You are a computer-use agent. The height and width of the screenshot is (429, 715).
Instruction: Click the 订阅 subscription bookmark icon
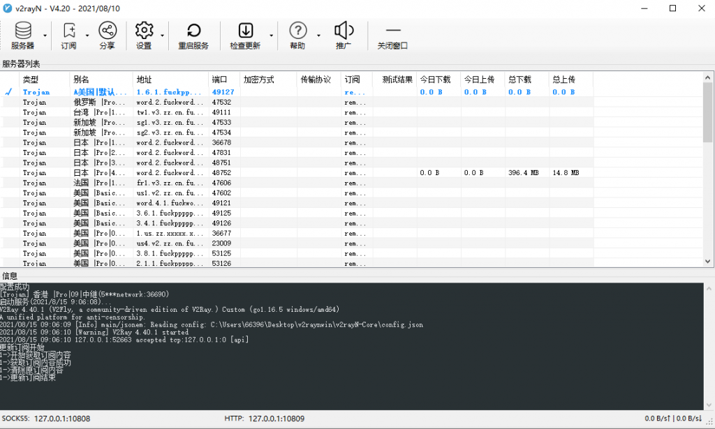(68, 31)
